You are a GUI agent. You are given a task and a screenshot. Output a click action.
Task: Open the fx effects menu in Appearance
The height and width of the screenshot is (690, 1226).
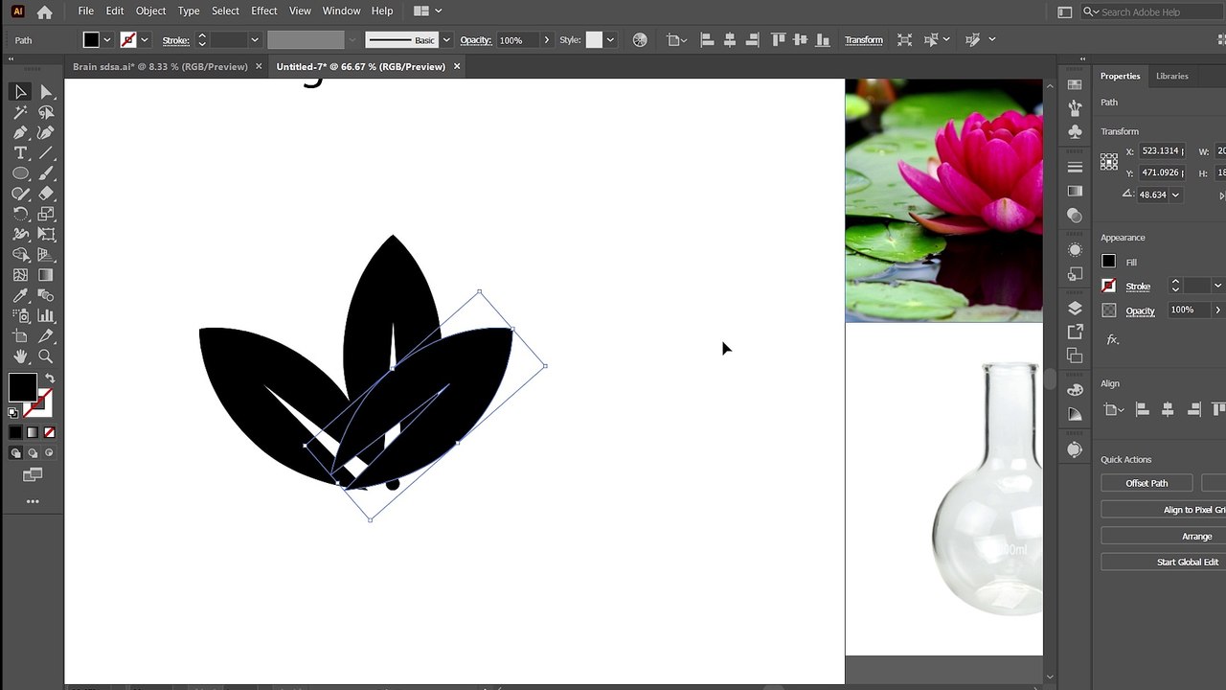click(1112, 339)
